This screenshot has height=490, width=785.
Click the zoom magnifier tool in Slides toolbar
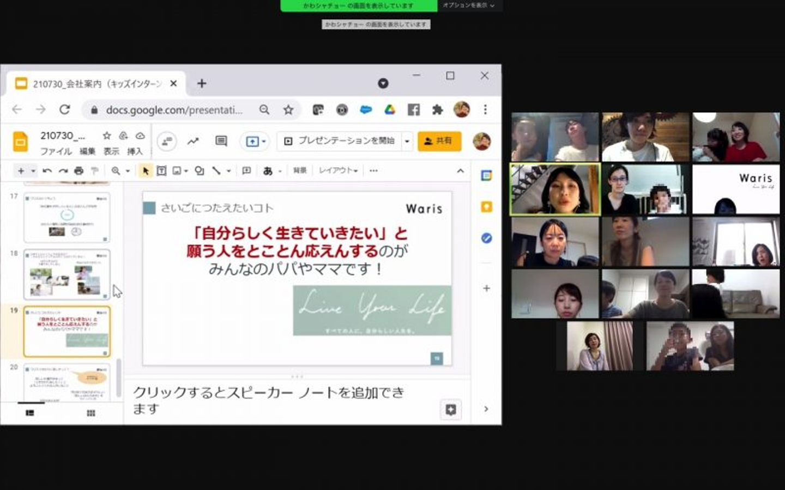click(x=116, y=171)
